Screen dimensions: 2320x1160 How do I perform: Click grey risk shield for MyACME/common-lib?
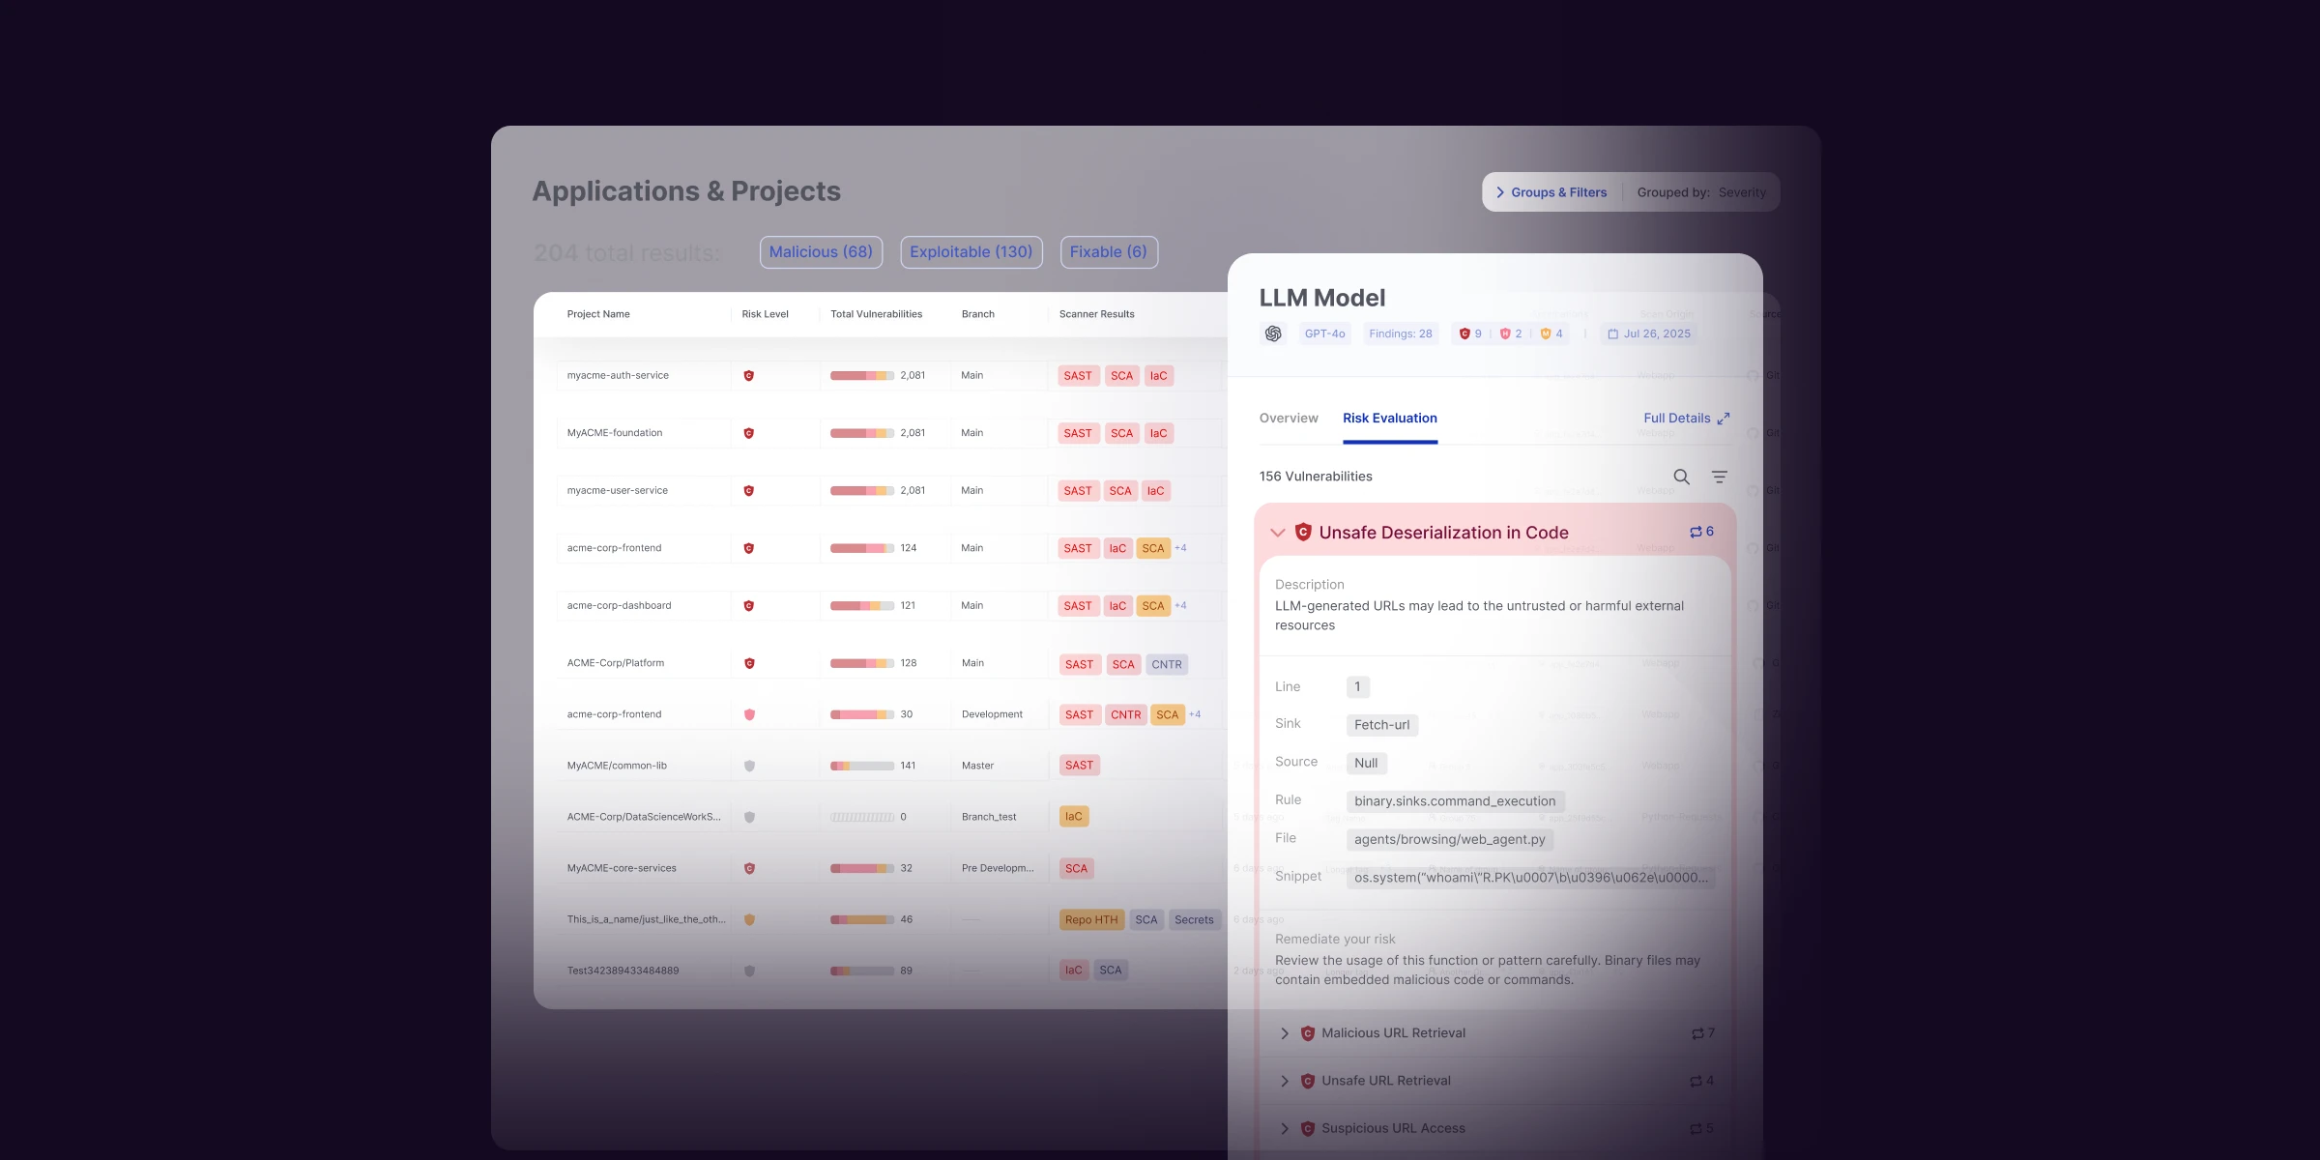click(749, 766)
